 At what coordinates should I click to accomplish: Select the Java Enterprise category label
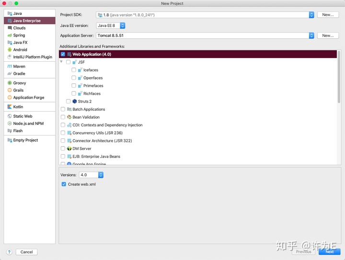point(27,21)
